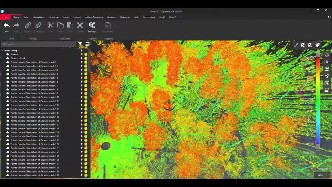This screenshot has width=332, height=187.
Task: Click the Paste clipboard icon
Action: (x=70, y=25)
